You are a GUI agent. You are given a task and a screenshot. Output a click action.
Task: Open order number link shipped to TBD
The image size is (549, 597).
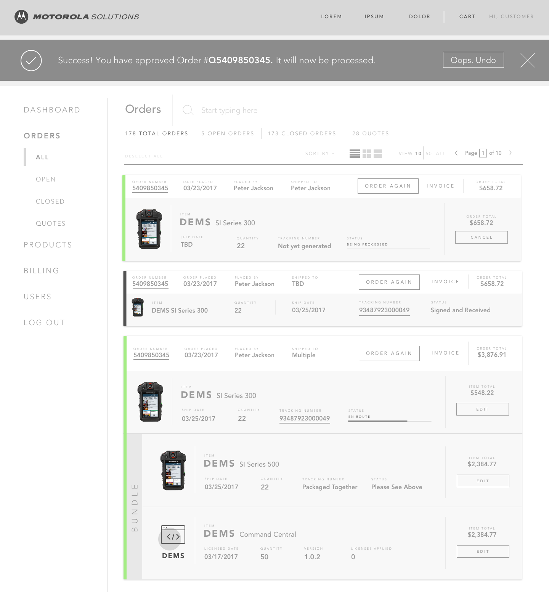150,284
